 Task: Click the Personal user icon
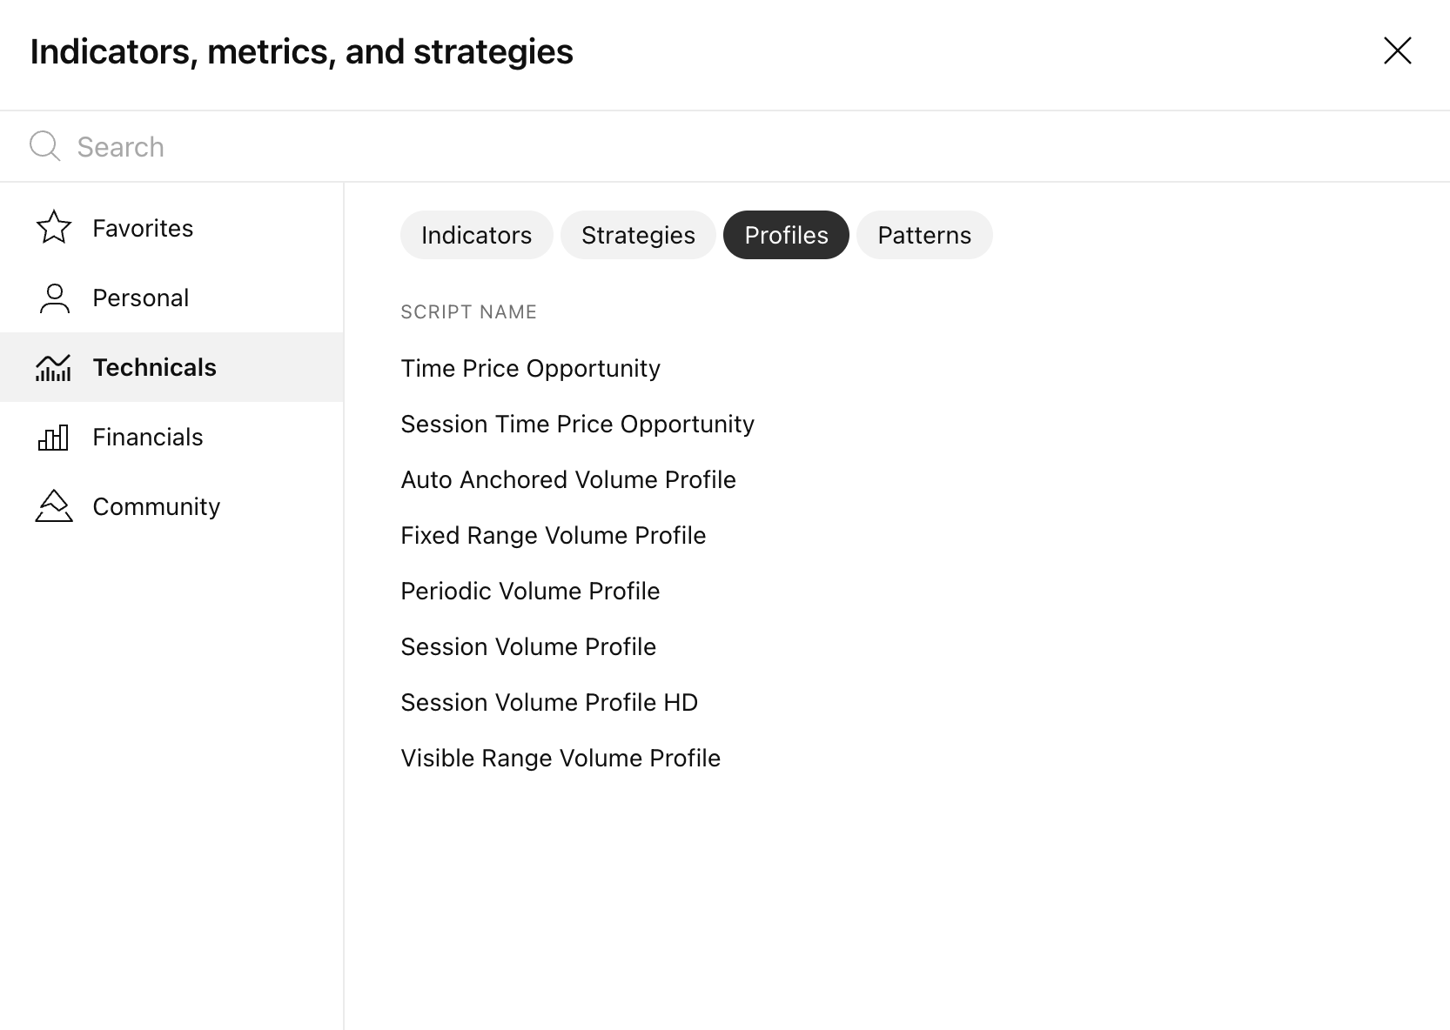(x=54, y=298)
